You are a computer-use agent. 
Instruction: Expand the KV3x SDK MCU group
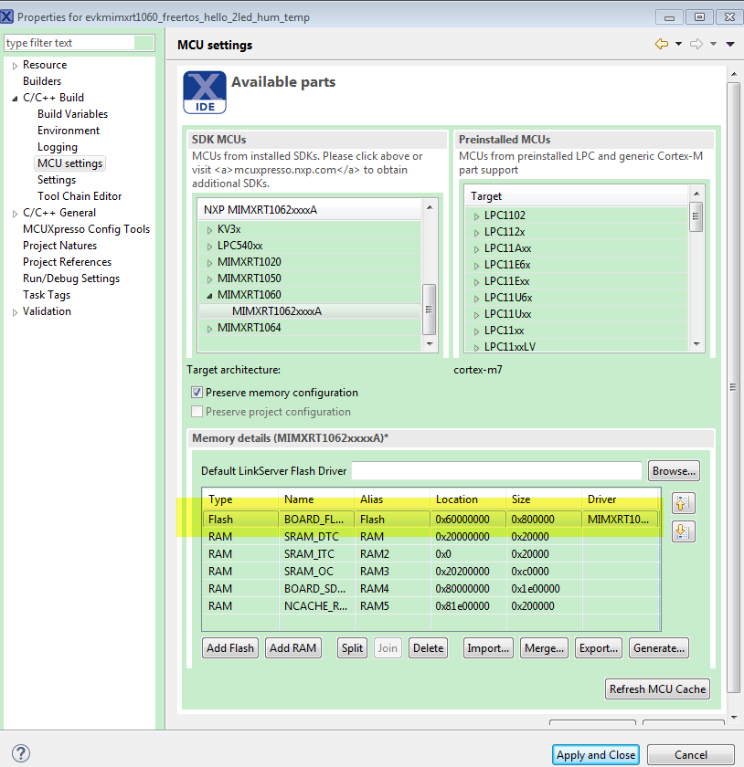tap(209, 230)
